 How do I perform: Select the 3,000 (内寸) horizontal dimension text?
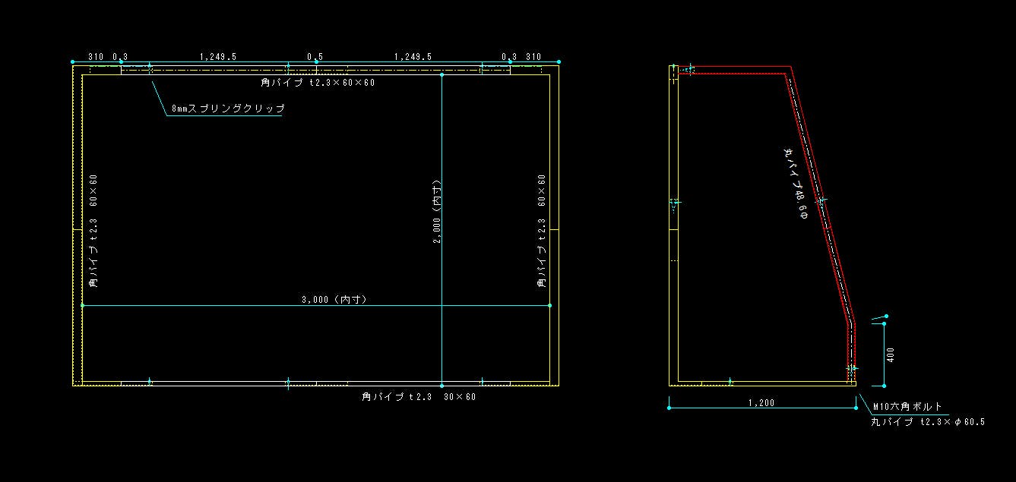click(x=334, y=300)
